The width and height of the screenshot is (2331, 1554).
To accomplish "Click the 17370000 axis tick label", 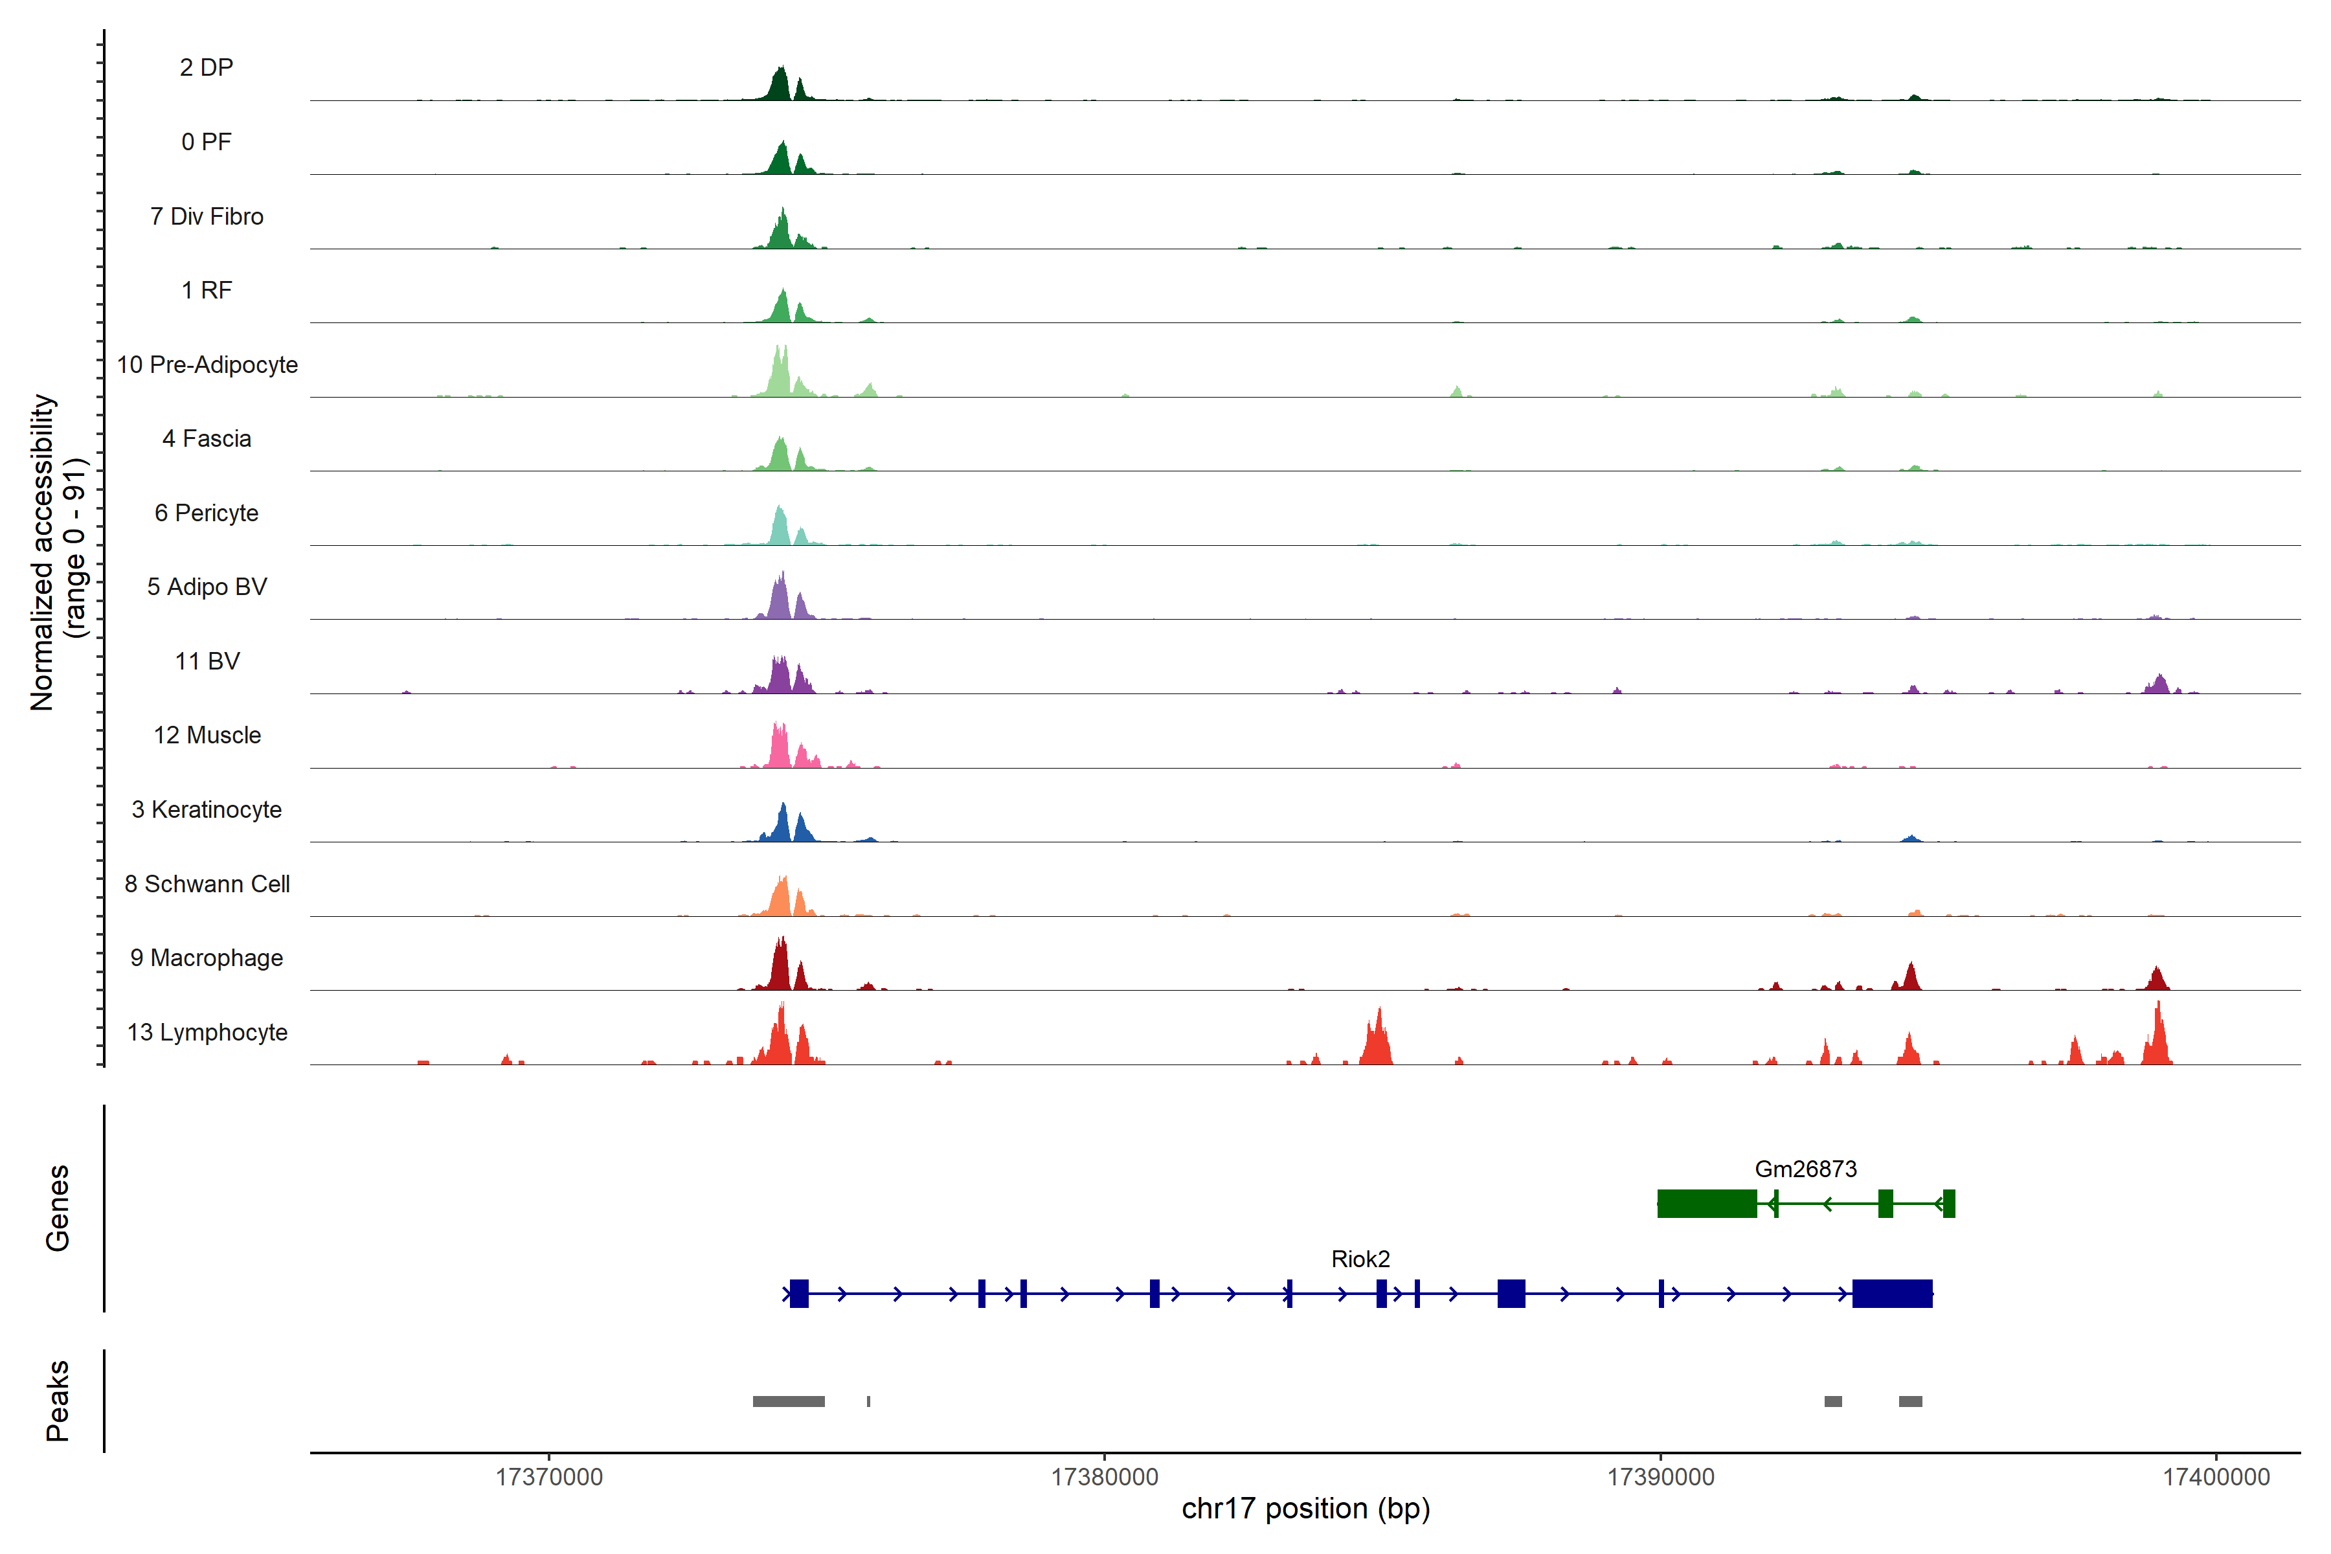I will [549, 1477].
